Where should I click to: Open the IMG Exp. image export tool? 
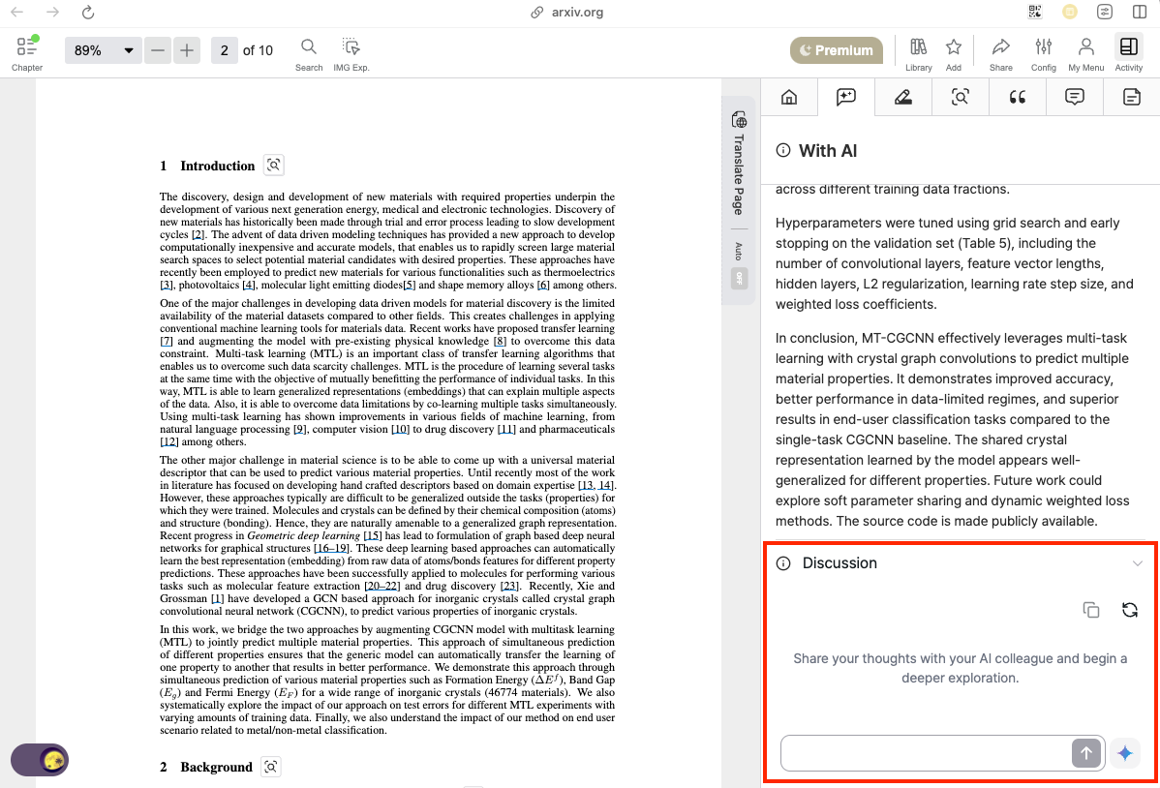click(351, 53)
